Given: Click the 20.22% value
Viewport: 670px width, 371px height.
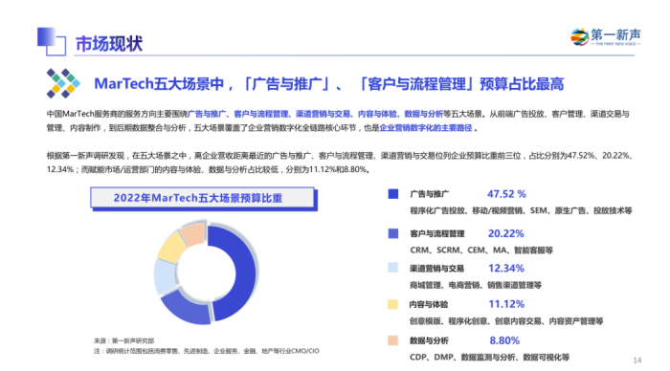Looking at the screenshot, I should (x=506, y=233).
